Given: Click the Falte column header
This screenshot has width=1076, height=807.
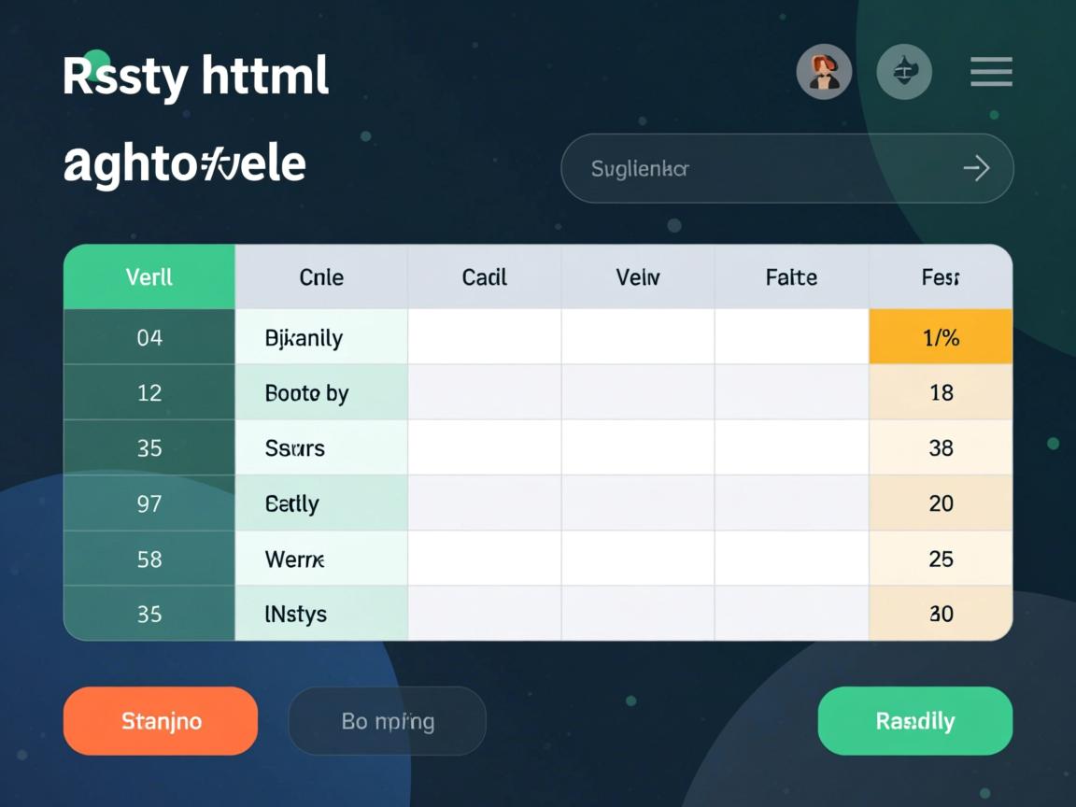Looking at the screenshot, I should [x=791, y=277].
